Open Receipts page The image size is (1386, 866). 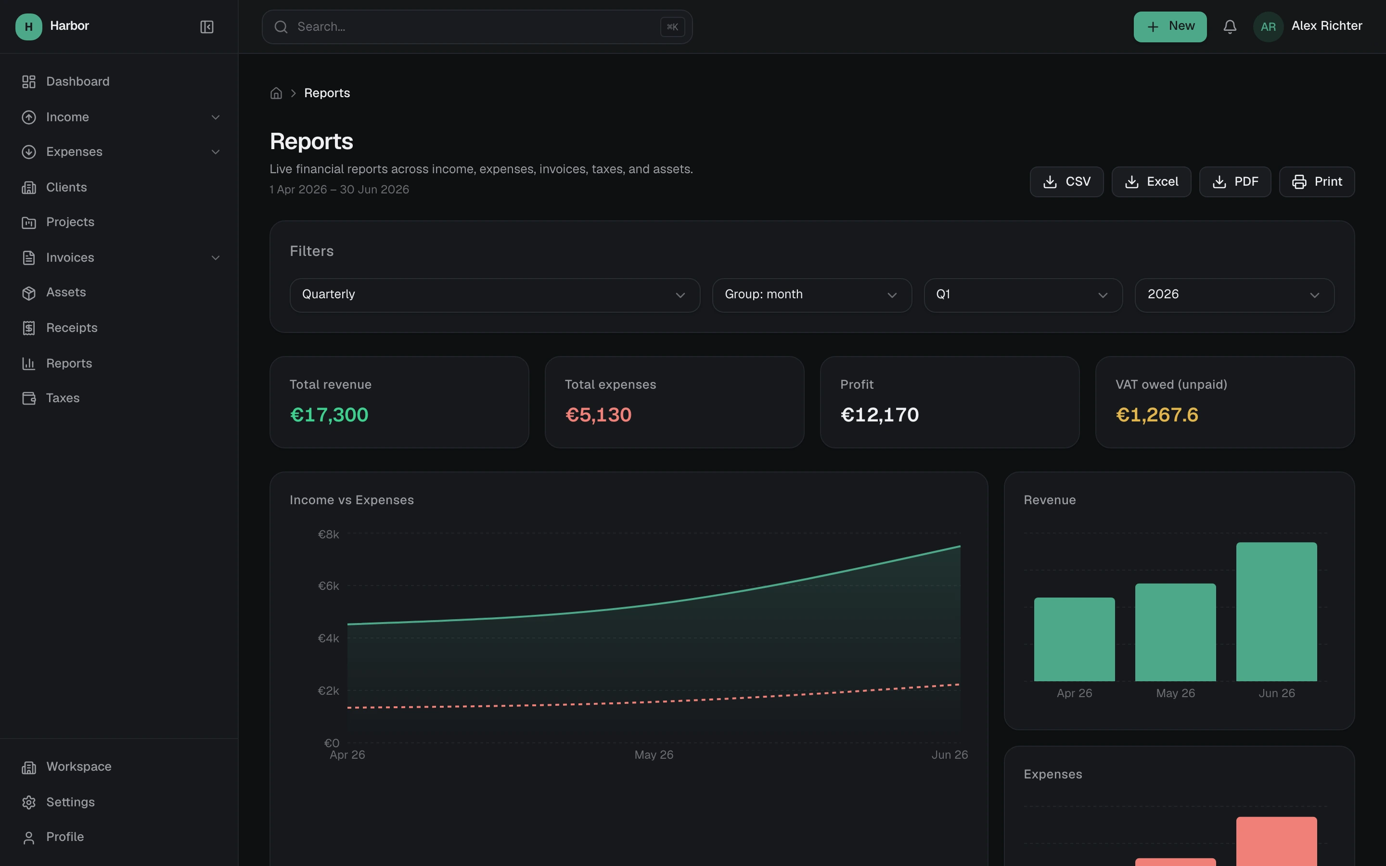pyautogui.click(x=119, y=328)
